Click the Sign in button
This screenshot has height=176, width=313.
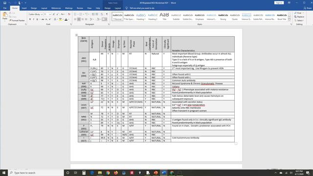coord(279,3)
